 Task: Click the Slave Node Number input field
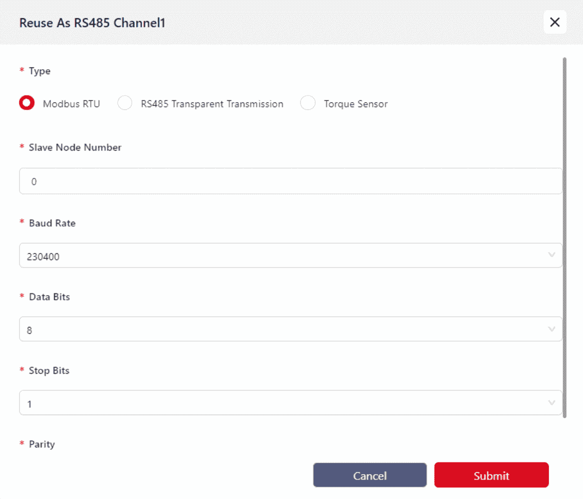tap(290, 181)
